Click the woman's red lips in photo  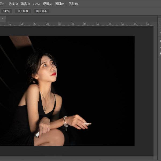click(x=53, y=74)
